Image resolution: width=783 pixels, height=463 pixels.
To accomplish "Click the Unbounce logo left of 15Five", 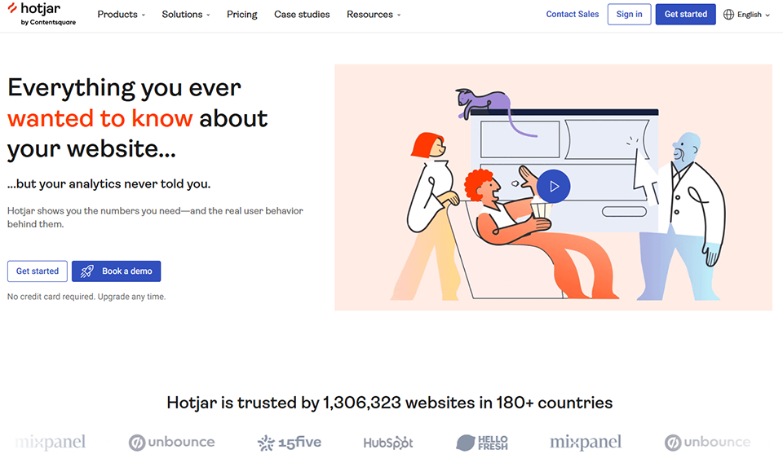I will [172, 443].
